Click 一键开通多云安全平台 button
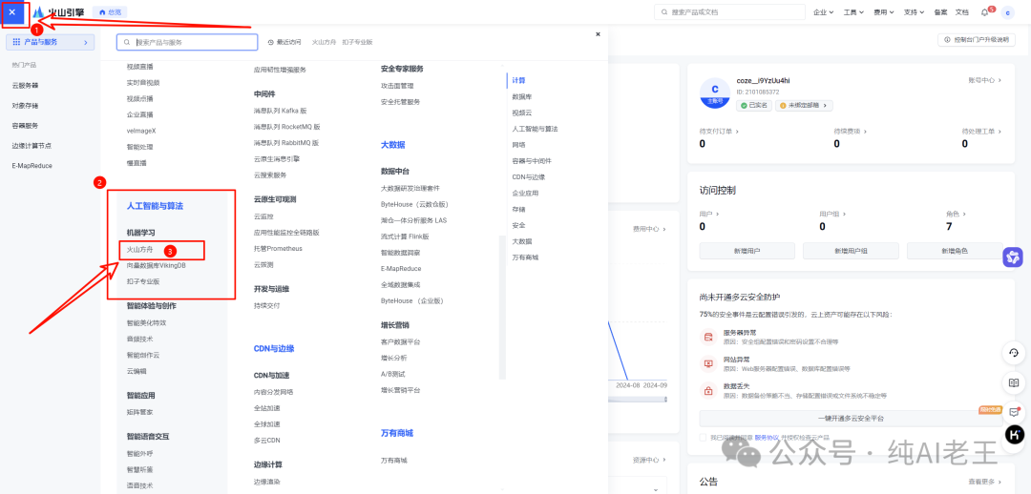The height and width of the screenshot is (494, 1031). (851, 419)
